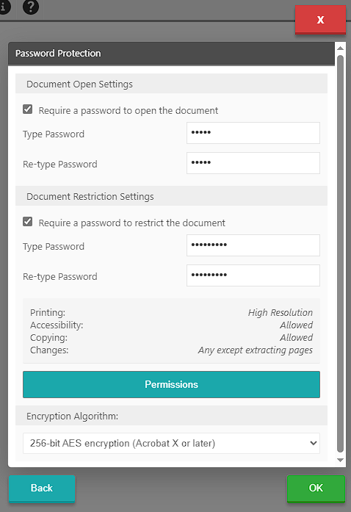Click the Password Protection title bar
351x512 pixels.
coord(171,54)
